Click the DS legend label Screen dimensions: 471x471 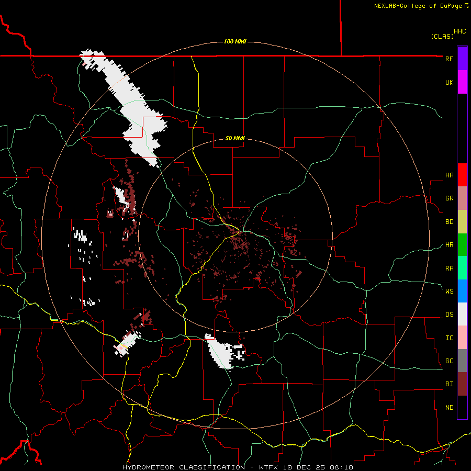(449, 315)
